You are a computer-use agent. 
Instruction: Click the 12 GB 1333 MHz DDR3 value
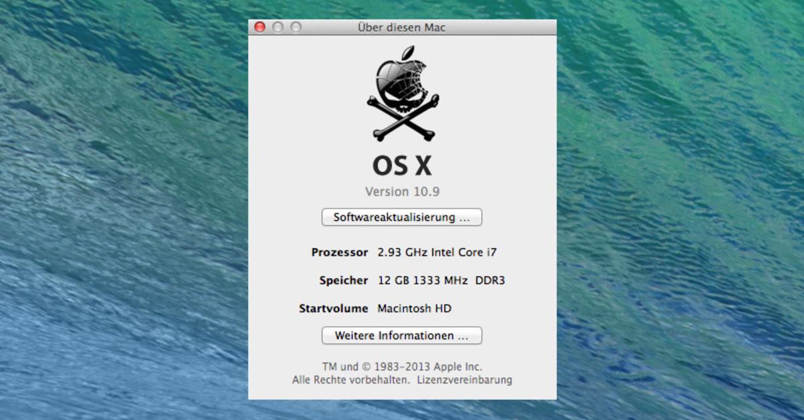coord(442,280)
